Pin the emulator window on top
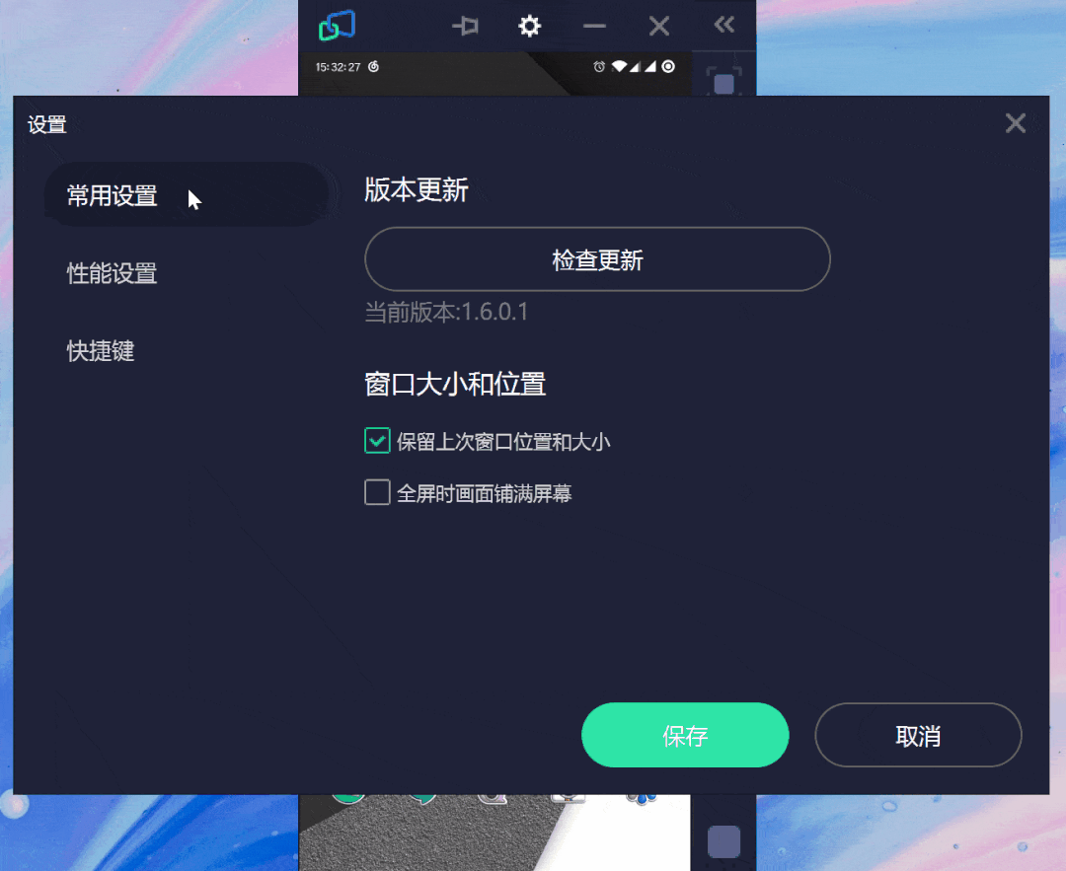 [x=466, y=27]
